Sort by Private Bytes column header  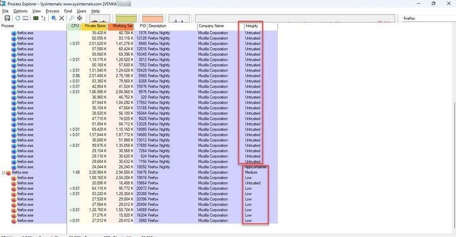pos(94,26)
